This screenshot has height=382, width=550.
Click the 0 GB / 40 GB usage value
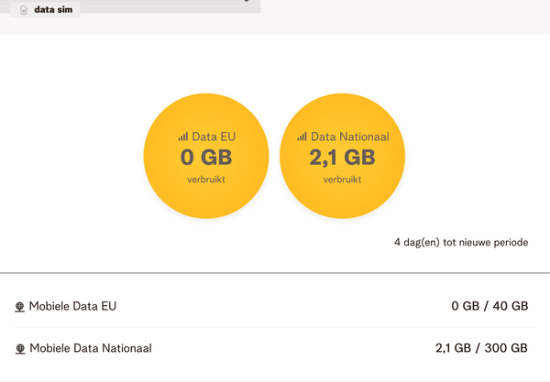(489, 306)
